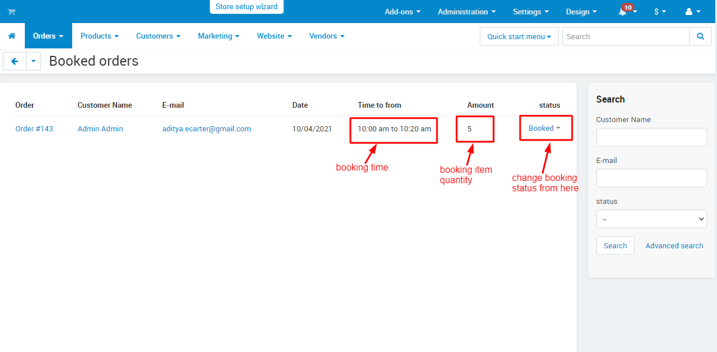Open the currency dollar menu
The height and width of the screenshot is (352, 717).
660,12
